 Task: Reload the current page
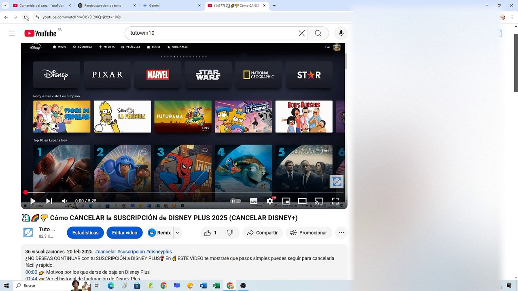pos(26,17)
